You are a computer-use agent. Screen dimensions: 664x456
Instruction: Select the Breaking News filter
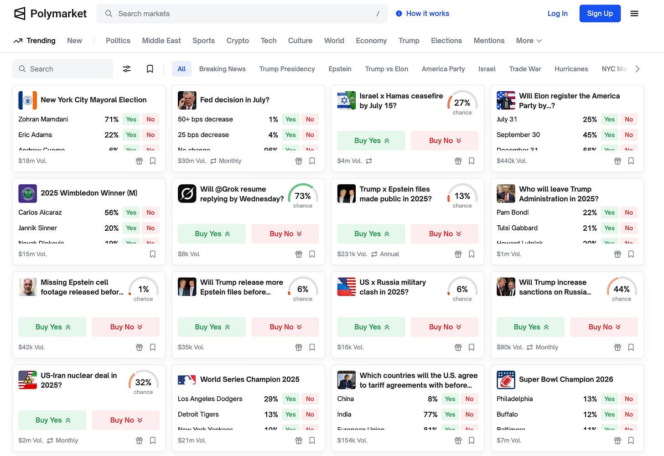click(223, 69)
